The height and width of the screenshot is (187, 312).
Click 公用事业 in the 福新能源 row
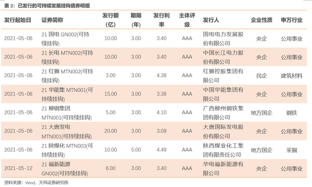[291, 169]
